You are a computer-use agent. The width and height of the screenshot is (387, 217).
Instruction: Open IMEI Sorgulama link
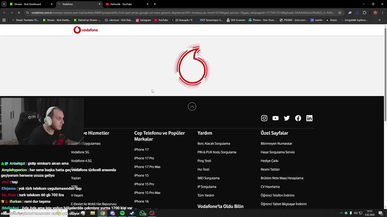point(208,178)
